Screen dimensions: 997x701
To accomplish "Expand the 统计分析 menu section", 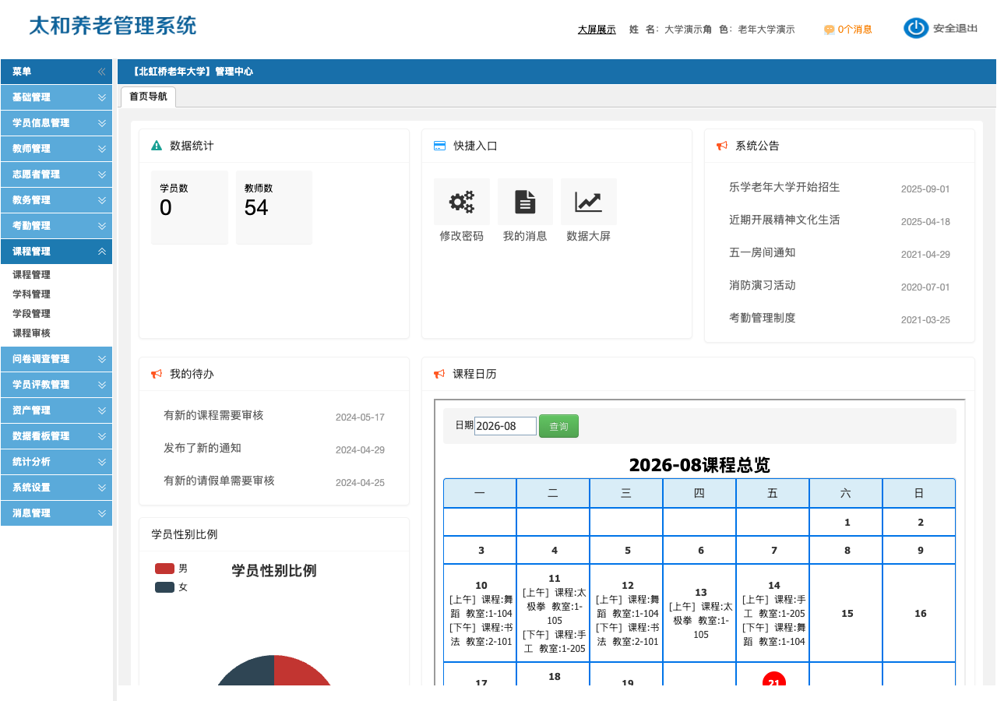I will point(56,462).
